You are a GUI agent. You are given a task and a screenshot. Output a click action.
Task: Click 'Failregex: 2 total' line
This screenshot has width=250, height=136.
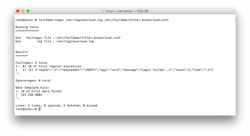tap(32, 63)
